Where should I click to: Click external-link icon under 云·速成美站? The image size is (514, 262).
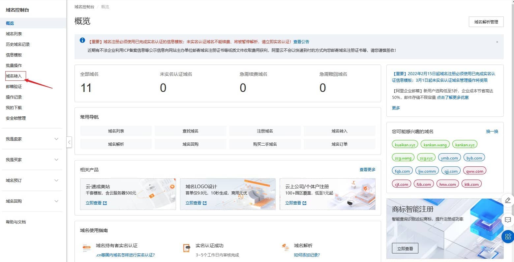[105, 203]
